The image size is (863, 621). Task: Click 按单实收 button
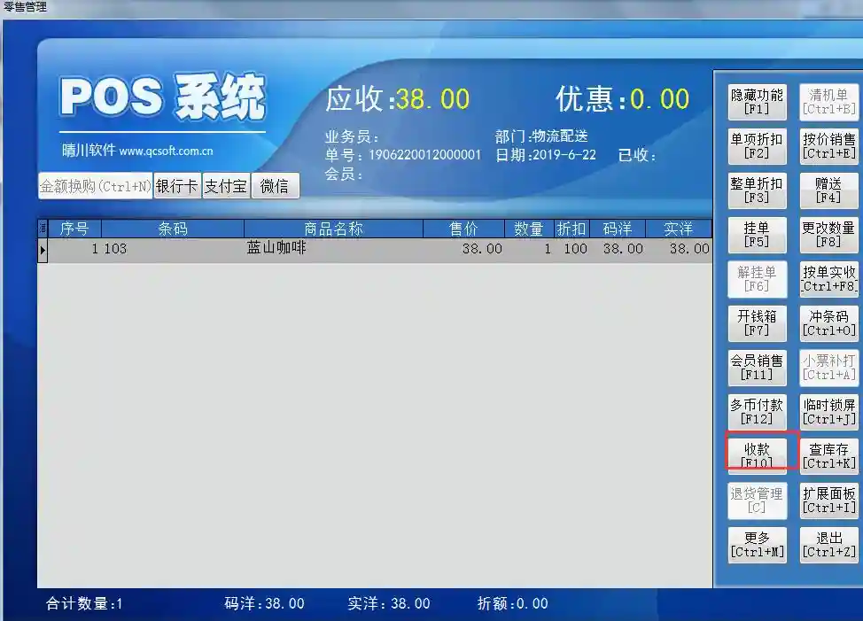(828, 279)
